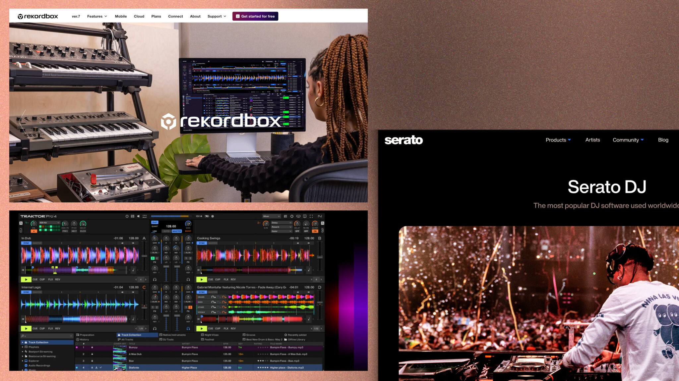Click the Traktor audio recorder record dot
The width and height of the screenshot is (679, 381).
click(213, 216)
